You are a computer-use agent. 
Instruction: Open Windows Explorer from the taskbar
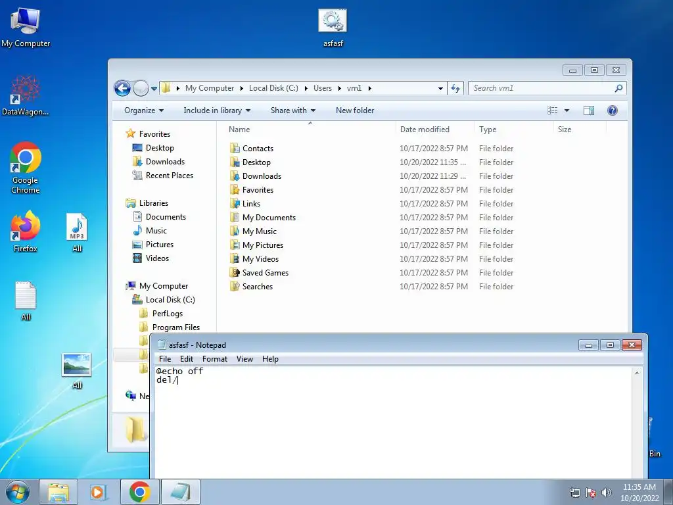pos(58,492)
